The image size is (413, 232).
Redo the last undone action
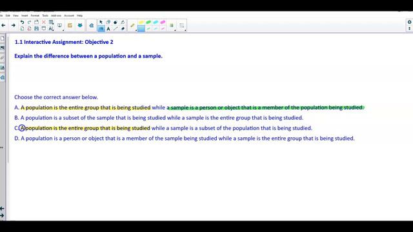tap(29, 23)
